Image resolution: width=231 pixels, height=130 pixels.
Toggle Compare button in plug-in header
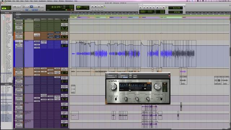click(x=125, y=77)
